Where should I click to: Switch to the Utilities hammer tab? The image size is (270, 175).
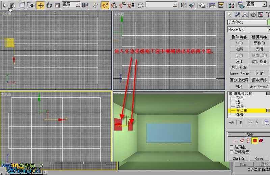(x=268, y=15)
